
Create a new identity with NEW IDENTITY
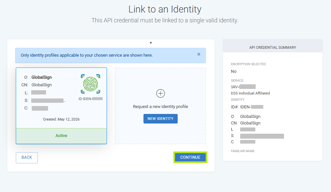(x=161, y=119)
